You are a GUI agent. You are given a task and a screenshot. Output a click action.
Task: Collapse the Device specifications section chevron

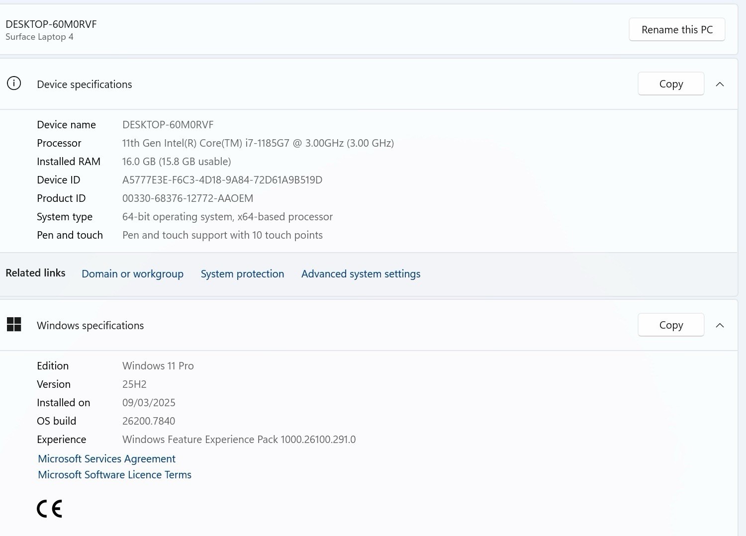(x=720, y=84)
